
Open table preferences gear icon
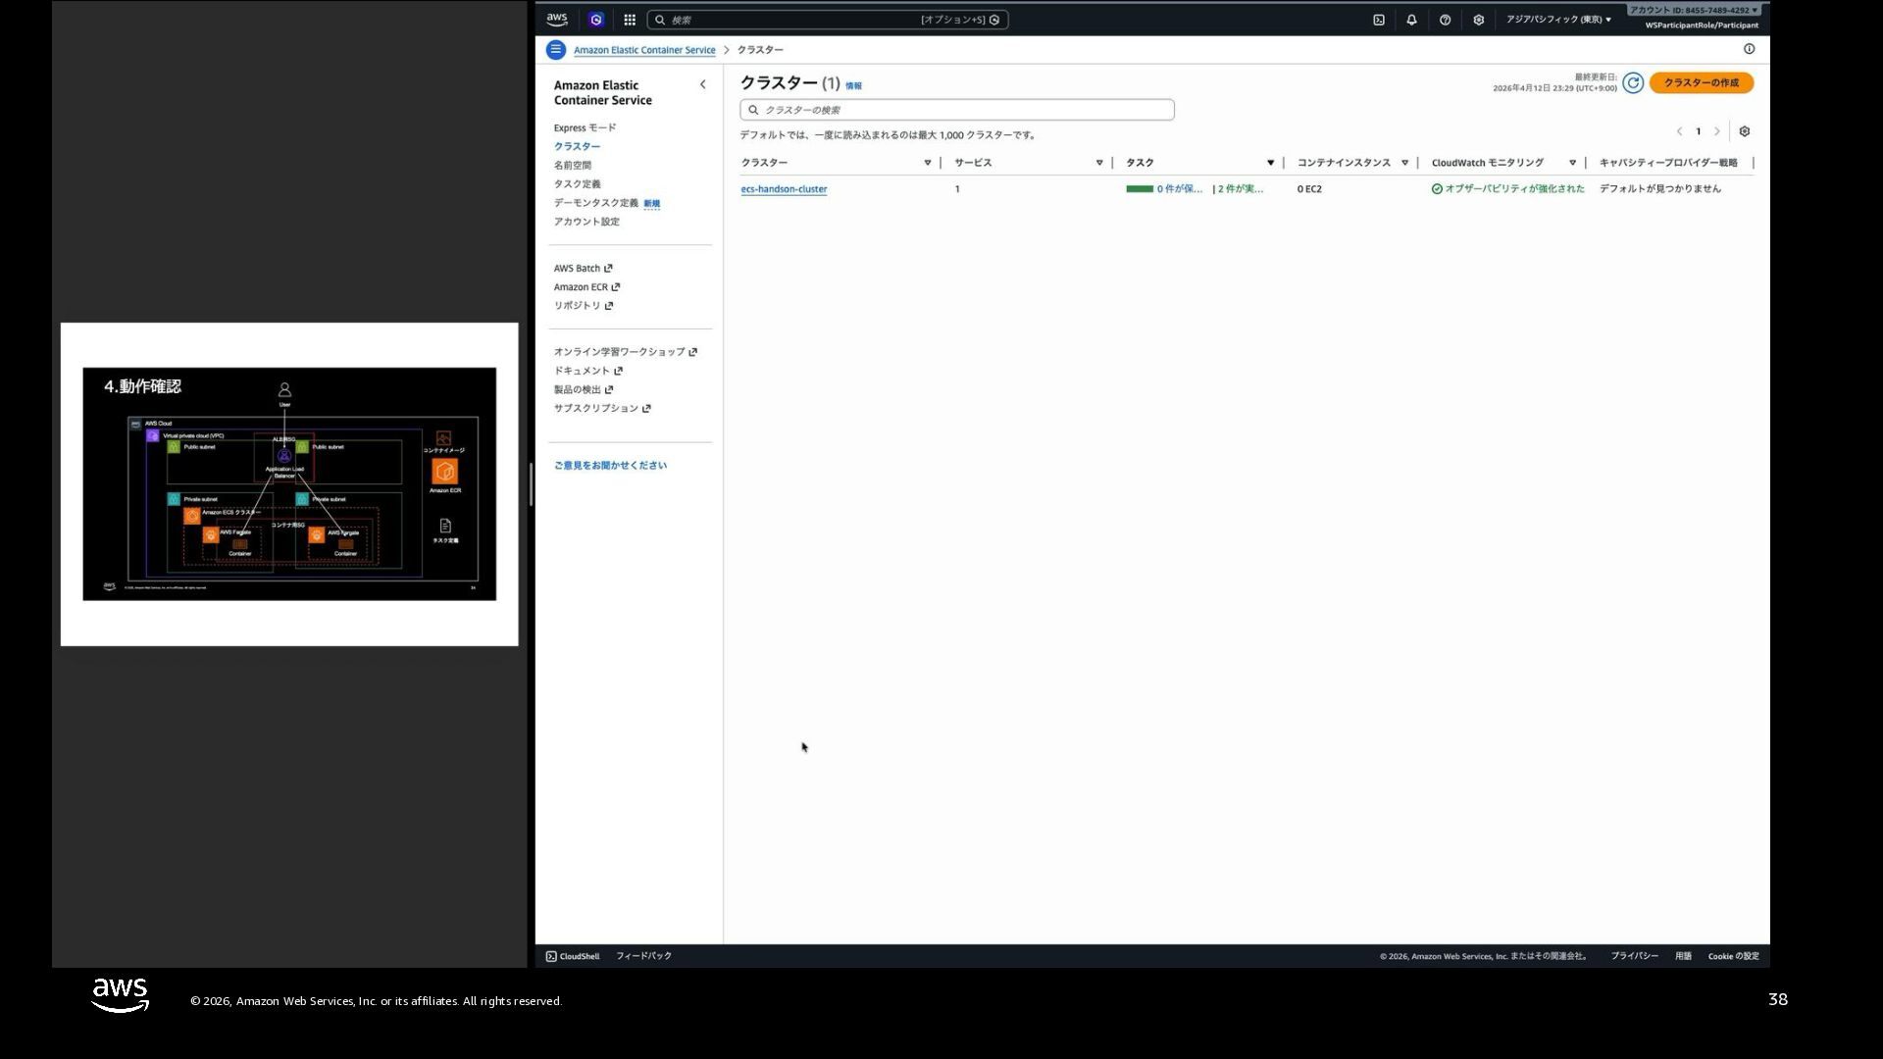coord(1745,131)
